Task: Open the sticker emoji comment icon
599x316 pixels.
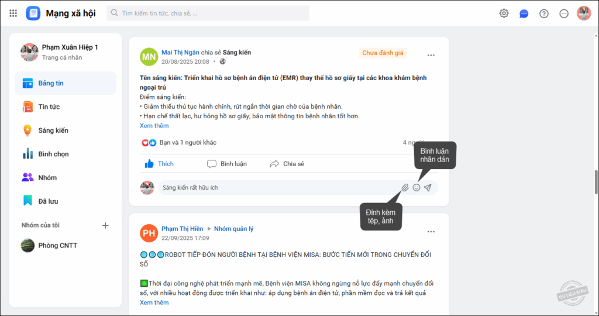Action: 416,188
